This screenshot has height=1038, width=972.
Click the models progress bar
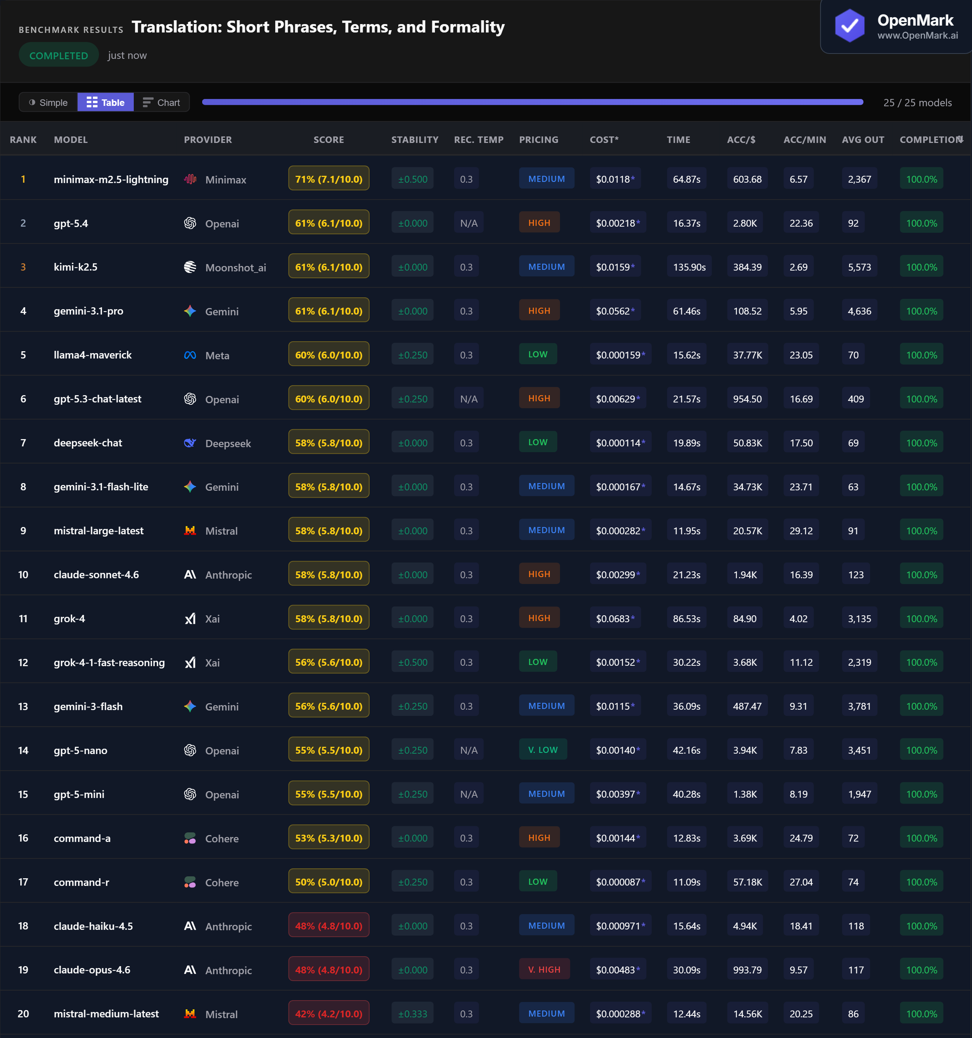[532, 102]
